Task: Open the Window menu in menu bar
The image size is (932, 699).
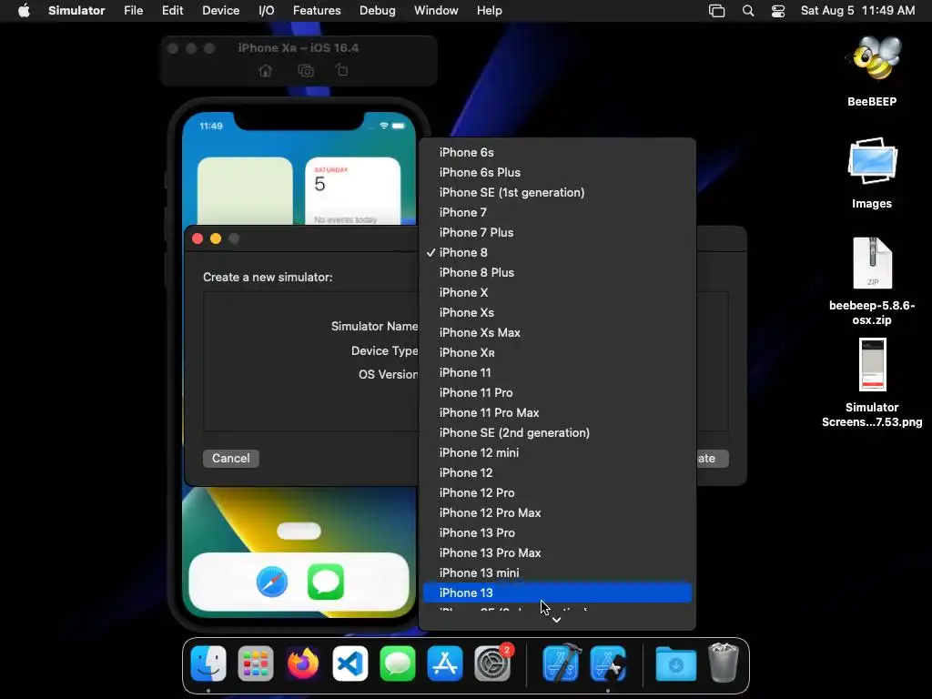Action: point(436,10)
